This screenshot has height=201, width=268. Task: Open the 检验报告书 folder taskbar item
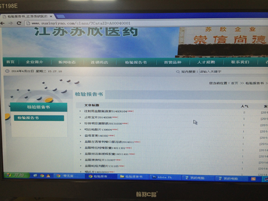pos(132,176)
